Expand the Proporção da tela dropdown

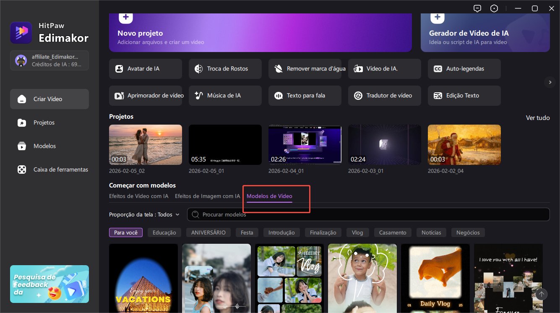[144, 214]
